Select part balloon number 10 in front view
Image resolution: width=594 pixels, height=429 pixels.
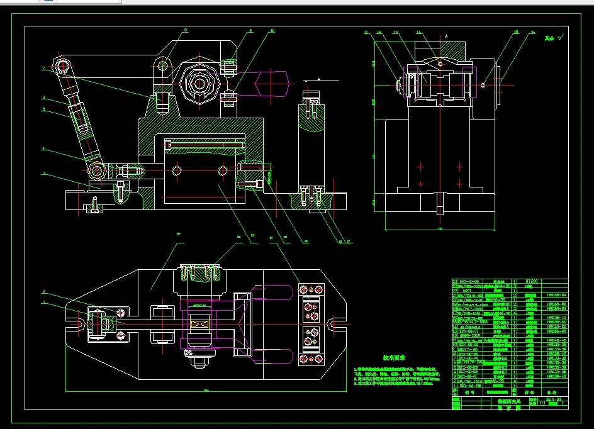coord(272,31)
